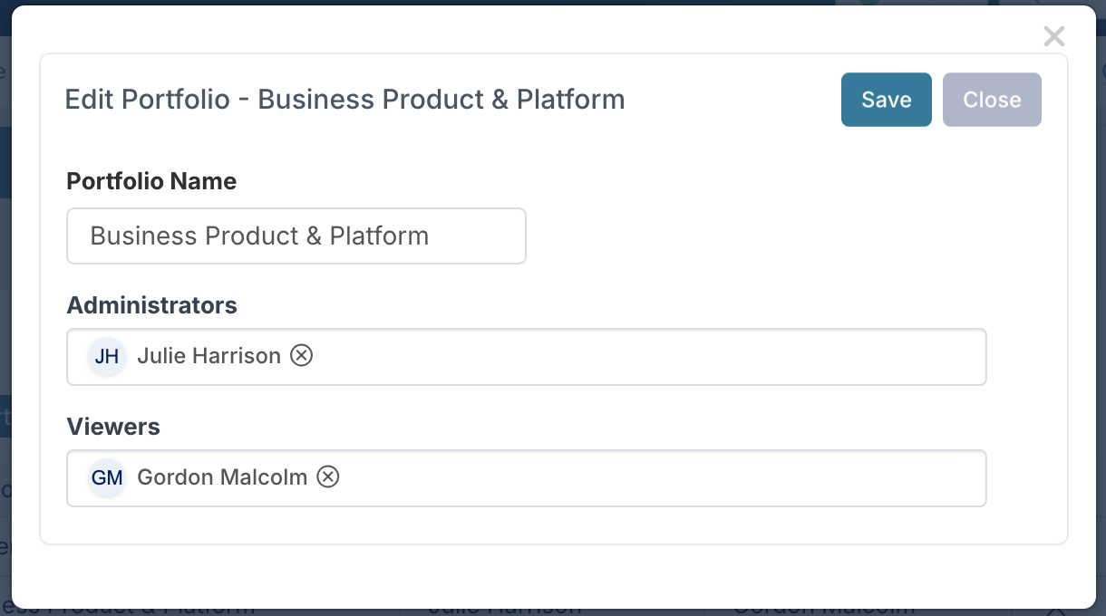The height and width of the screenshot is (616, 1106).
Task: Click the partially hidden Julie Harrison table cell
Action: [x=504, y=610]
